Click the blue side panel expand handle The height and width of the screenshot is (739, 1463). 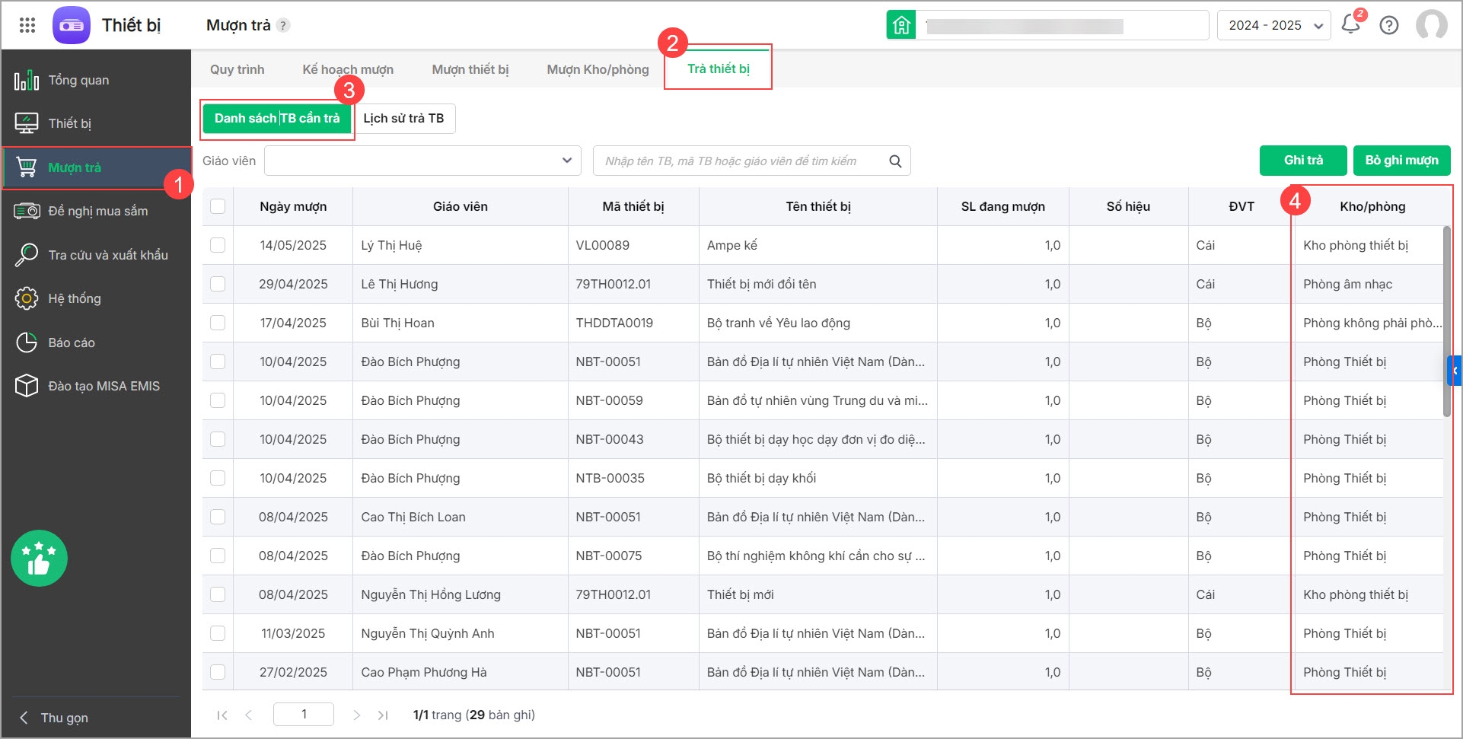click(1455, 371)
